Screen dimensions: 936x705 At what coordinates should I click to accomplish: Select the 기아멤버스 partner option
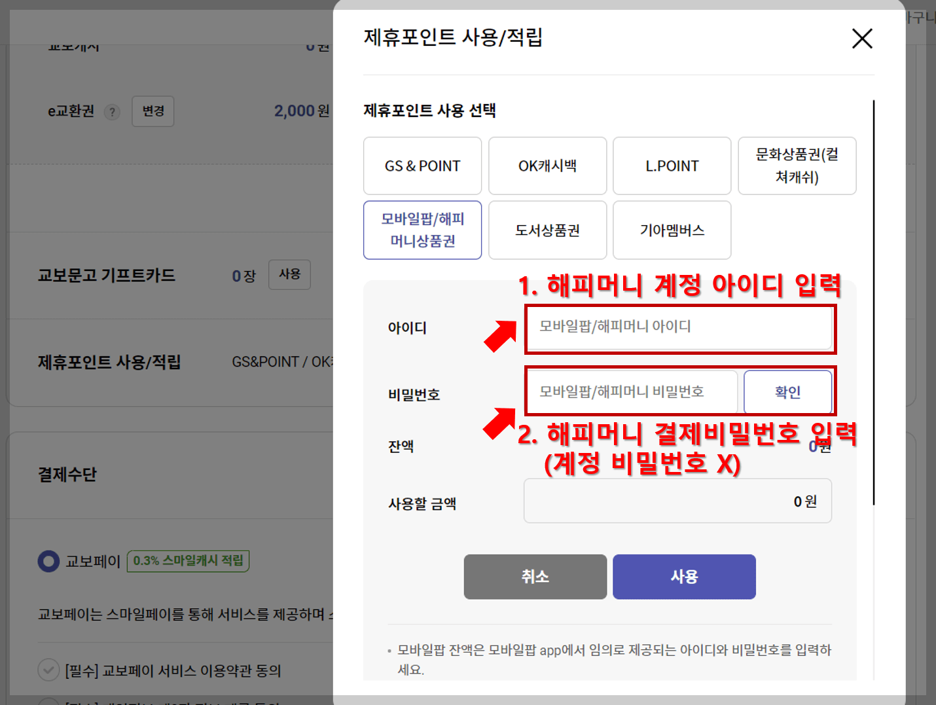pyautogui.click(x=672, y=230)
